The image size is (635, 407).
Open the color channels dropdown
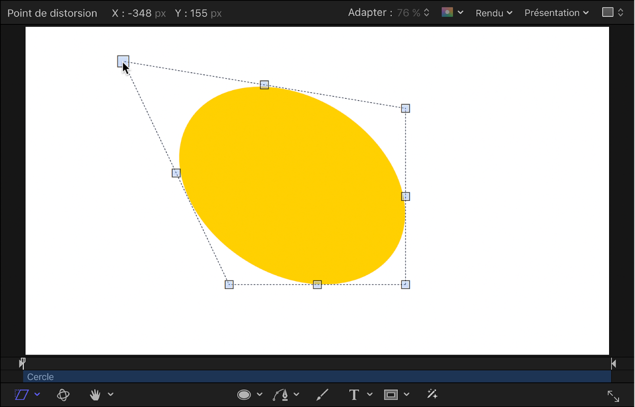453,13
